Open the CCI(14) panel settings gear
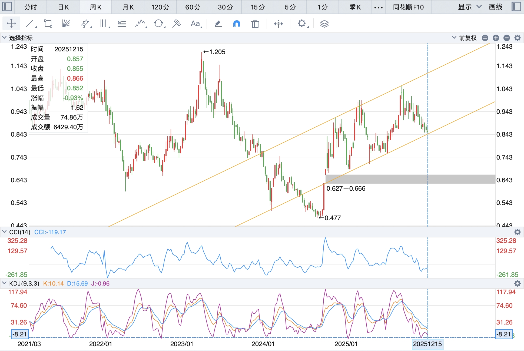 (517, 232)
